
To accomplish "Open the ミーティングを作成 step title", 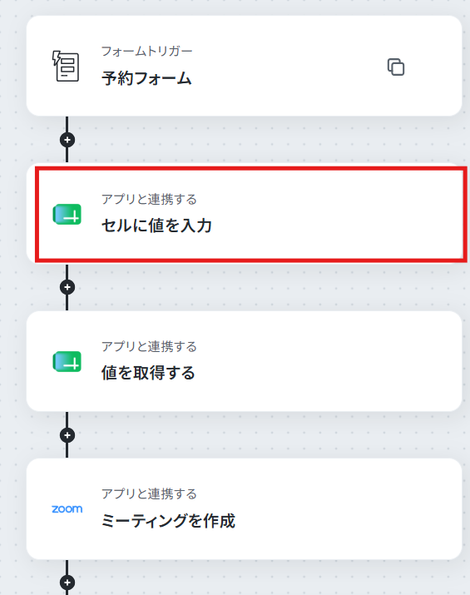I will tap(168, 520).
